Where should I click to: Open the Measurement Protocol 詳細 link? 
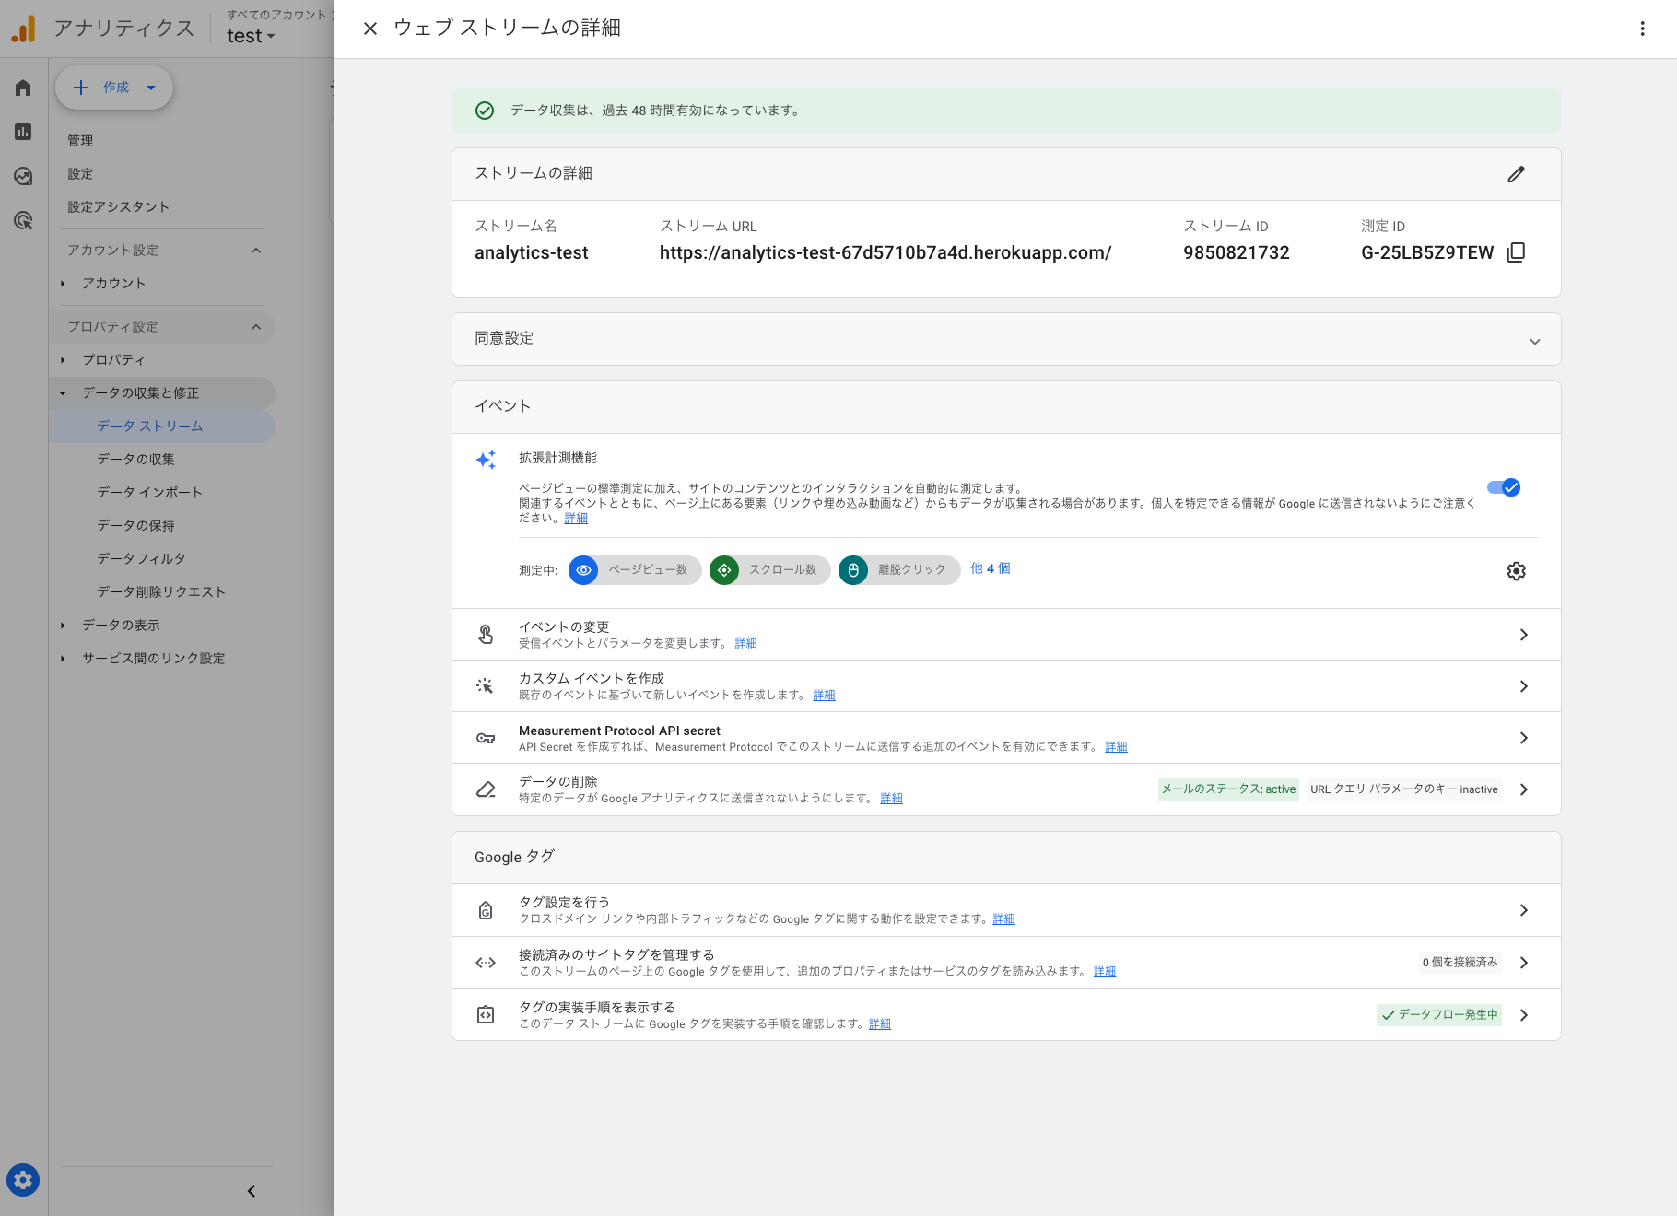[x=1115, y=746]
